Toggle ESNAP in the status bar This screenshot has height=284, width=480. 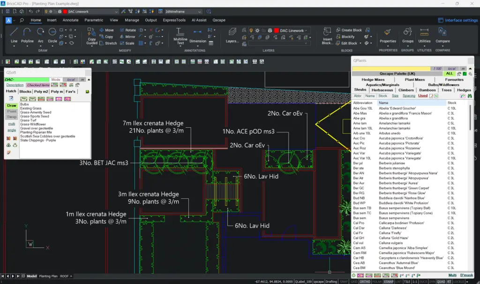389,282
